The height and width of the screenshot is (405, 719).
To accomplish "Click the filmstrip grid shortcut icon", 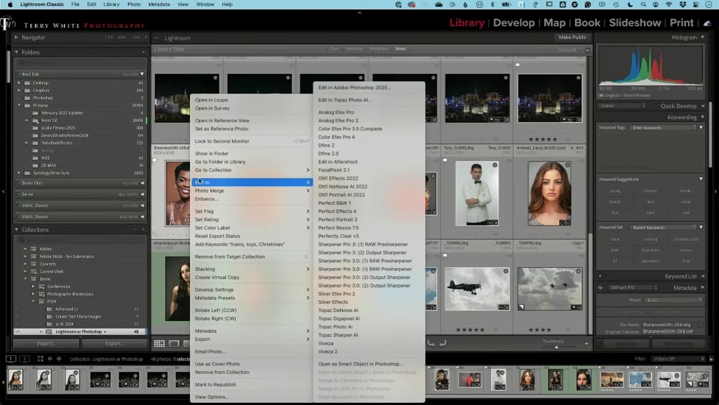I will [x=40, y=359].
